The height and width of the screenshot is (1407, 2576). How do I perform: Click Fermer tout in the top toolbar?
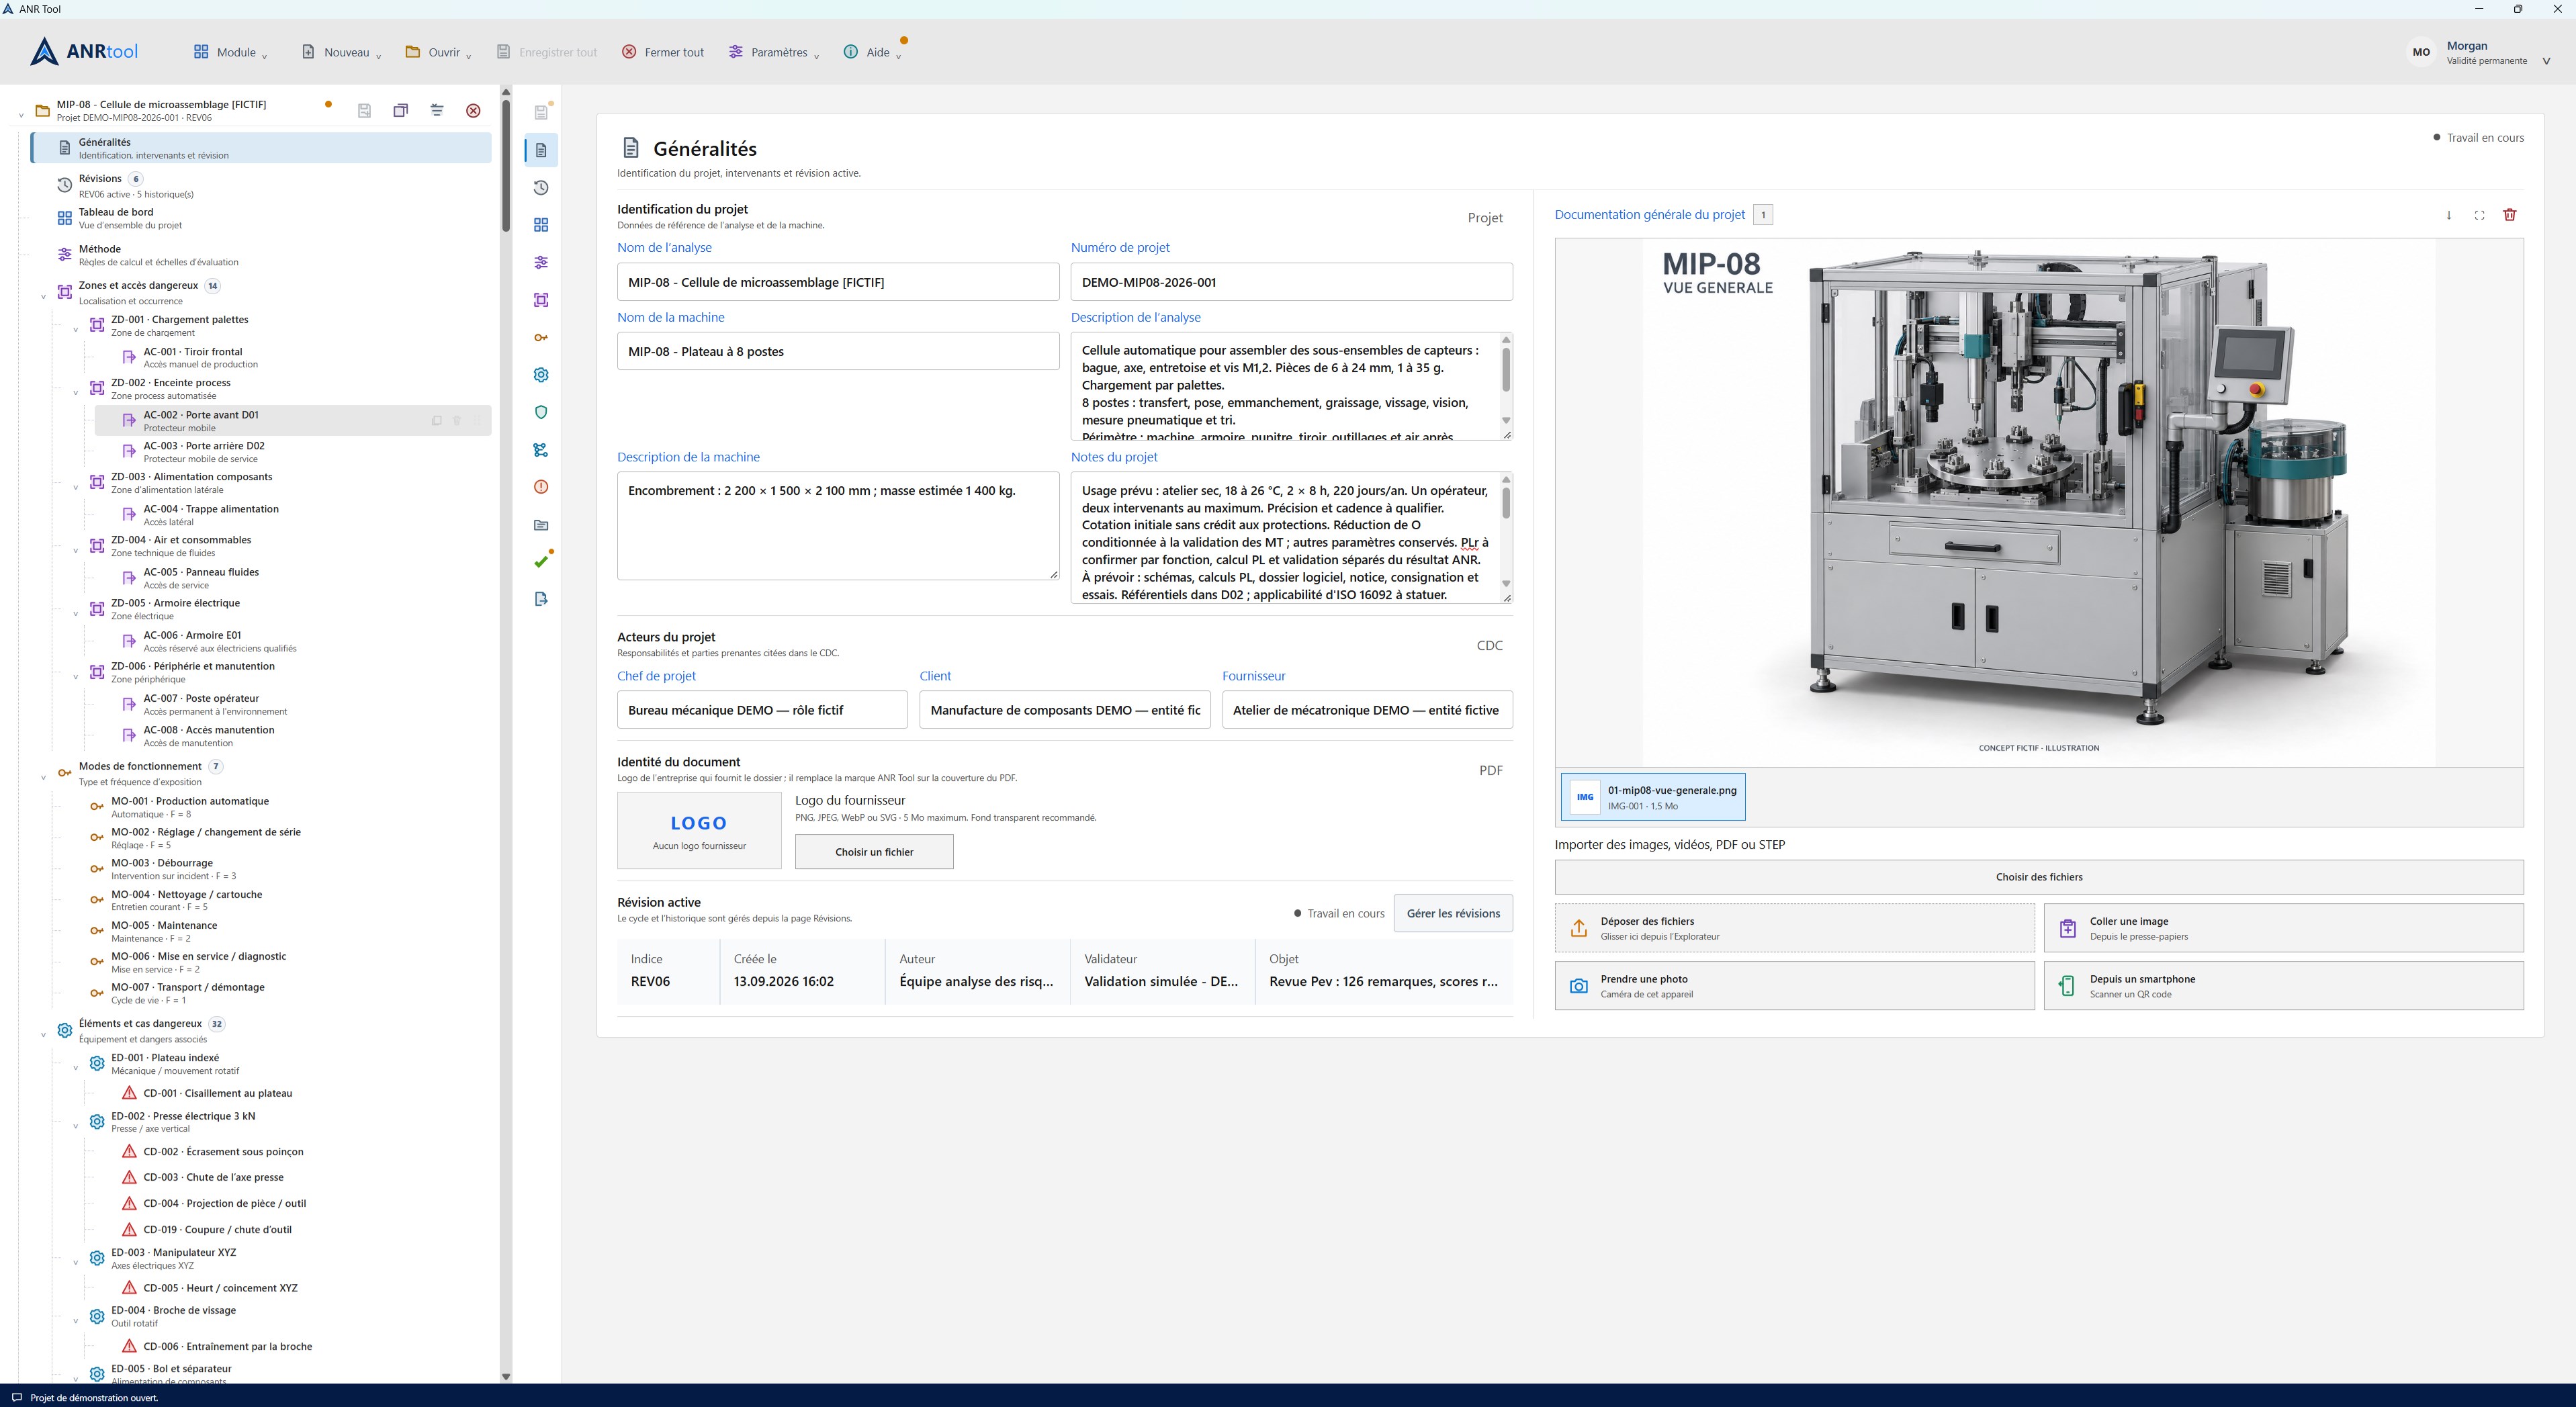[x=663, y=52]
